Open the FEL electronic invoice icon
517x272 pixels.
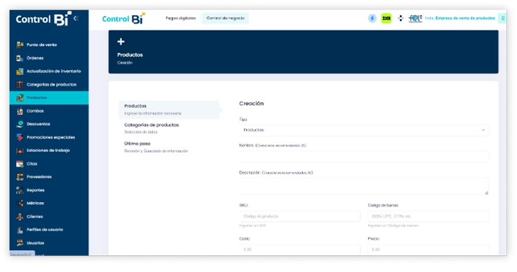click(x=415, y=18)
